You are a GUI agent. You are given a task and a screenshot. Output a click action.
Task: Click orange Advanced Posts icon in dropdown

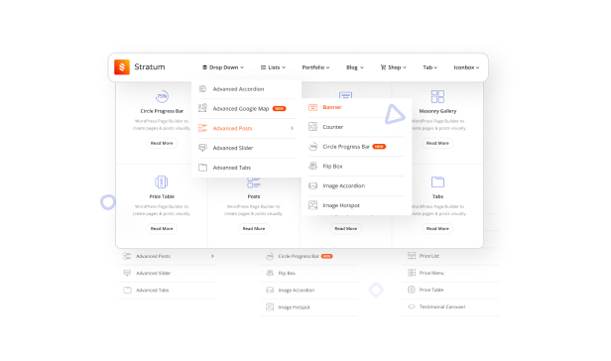point(202,128)
